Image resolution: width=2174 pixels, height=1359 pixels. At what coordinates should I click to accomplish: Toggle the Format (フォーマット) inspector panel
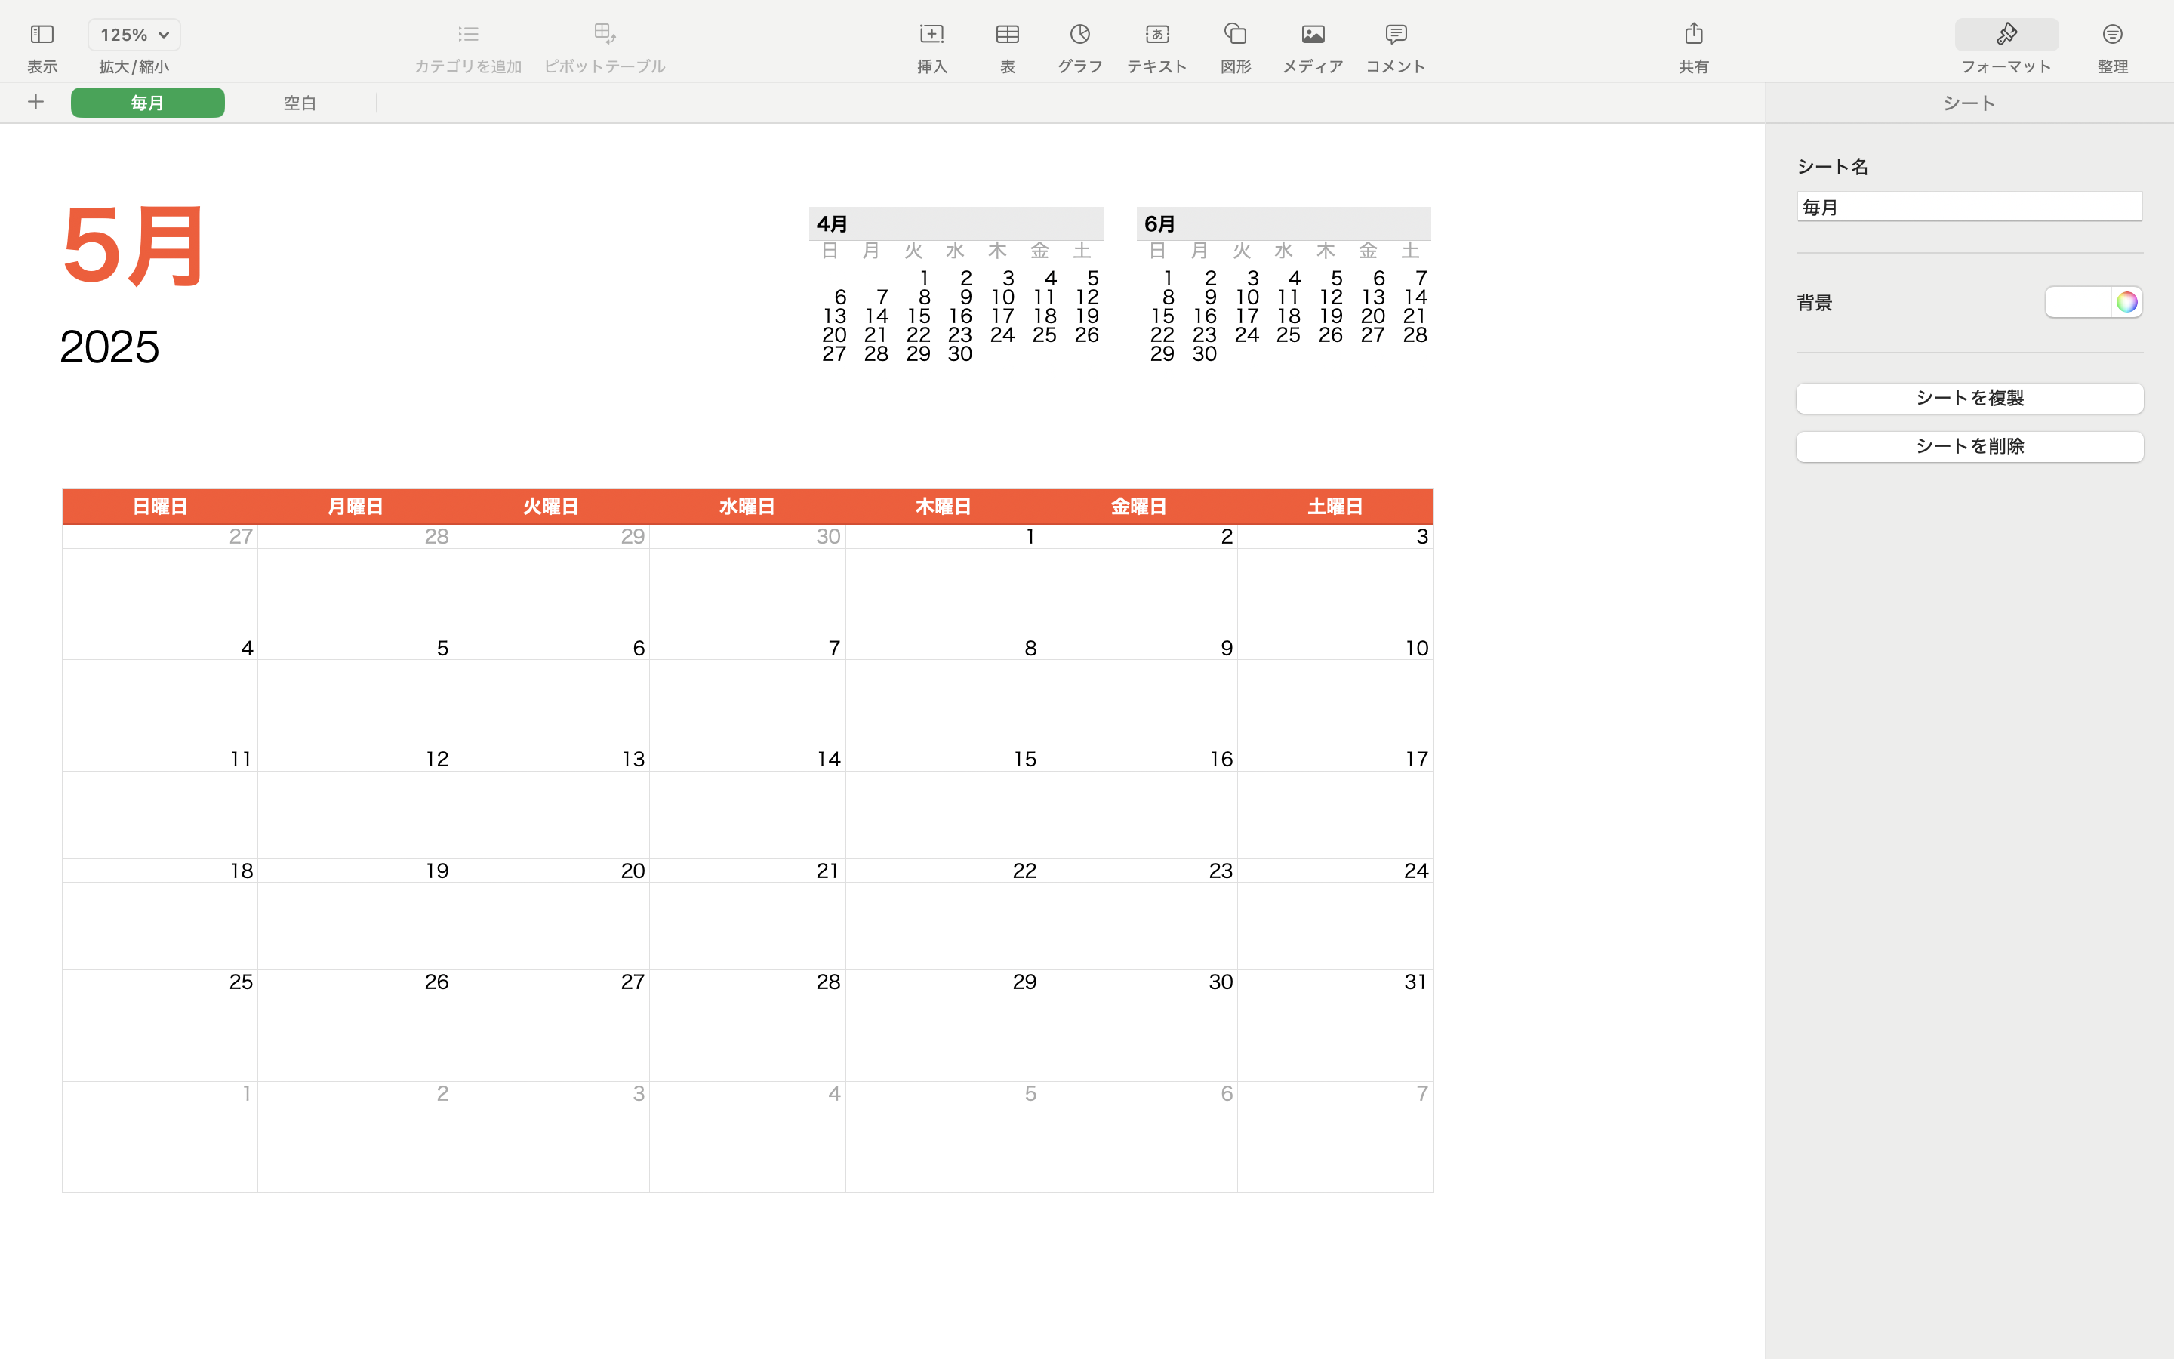tap(2006, 35)
